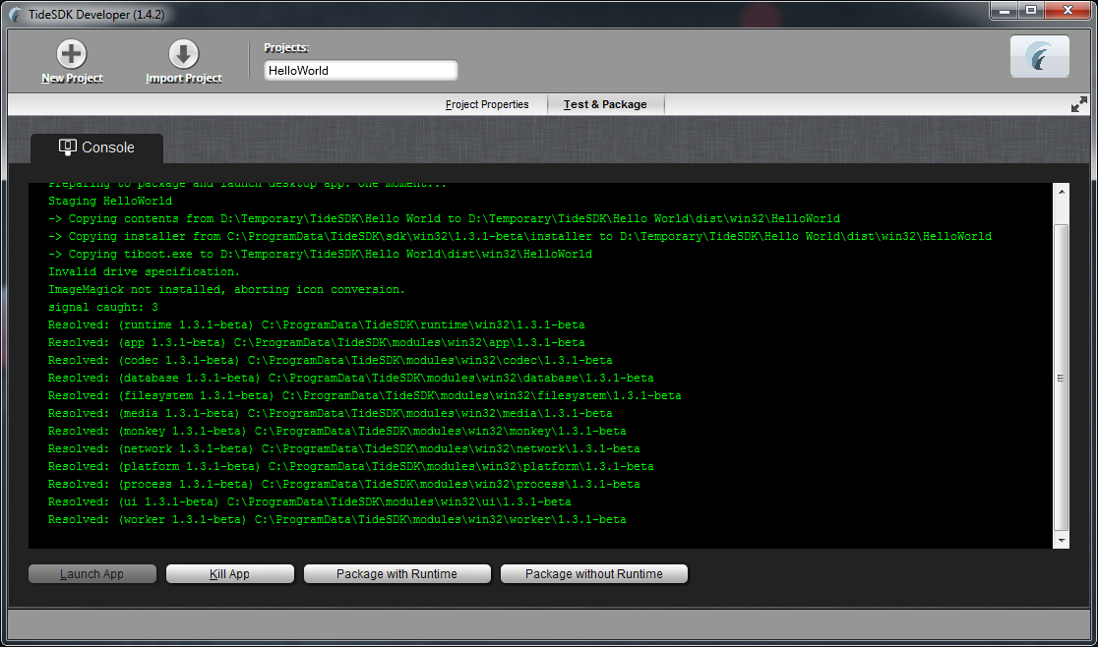The width and height of the screenshot is (1098, 647).
Task: Click the 'Resolved: (app 1.3.1-beta)' line
Action: 317,343
